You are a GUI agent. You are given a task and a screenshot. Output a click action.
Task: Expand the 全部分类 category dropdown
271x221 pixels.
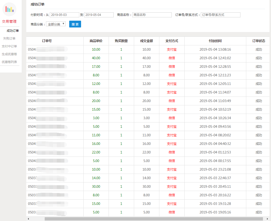56,24
